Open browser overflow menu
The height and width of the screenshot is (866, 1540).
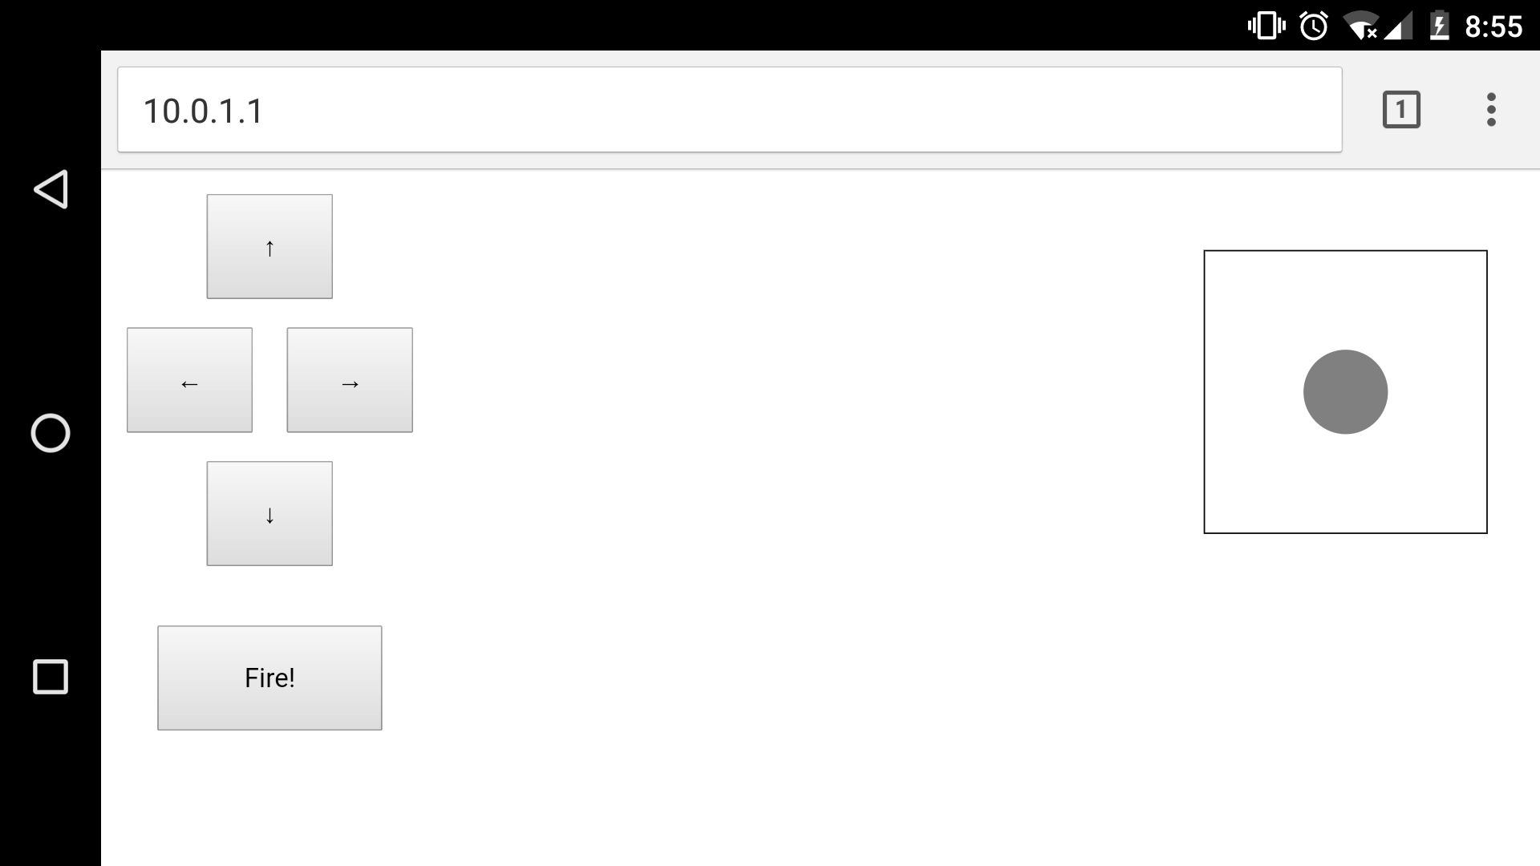click(x=1493, y=109)
